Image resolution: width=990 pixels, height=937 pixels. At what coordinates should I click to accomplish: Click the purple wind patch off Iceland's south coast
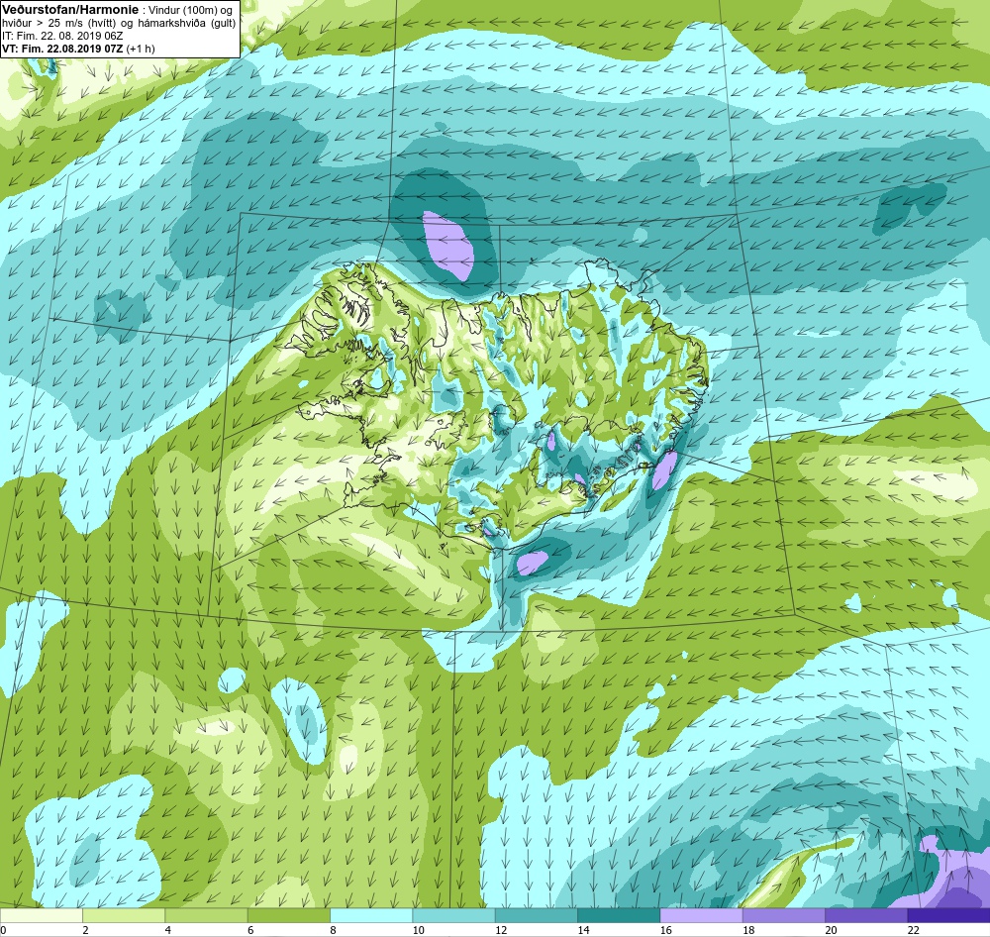(x=533, y=562)
